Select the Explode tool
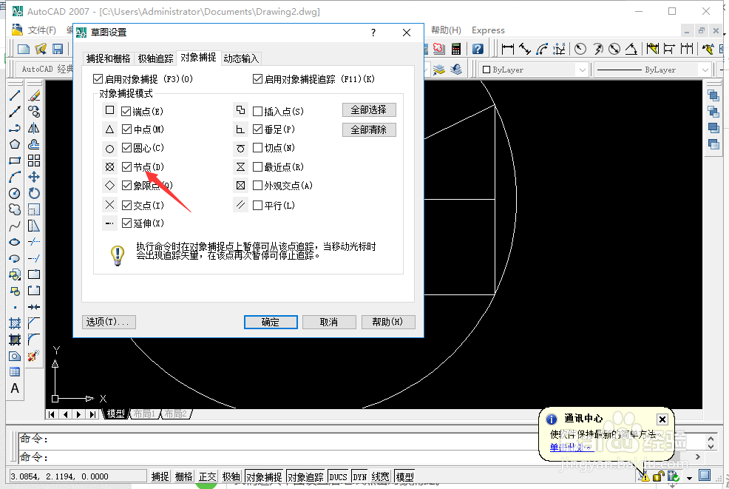 [x=34, y=356]
